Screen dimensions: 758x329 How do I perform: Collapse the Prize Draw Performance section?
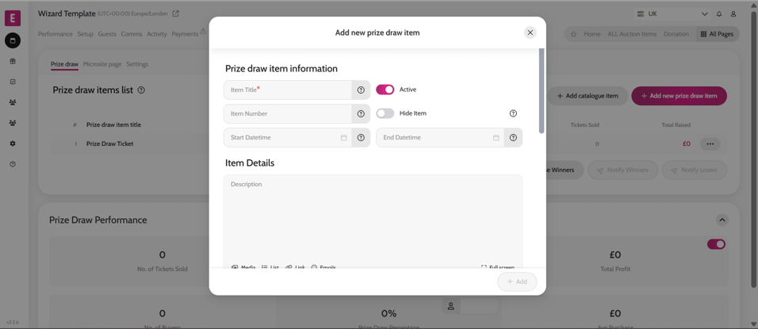pyautogui.click(x=722, y=220)
